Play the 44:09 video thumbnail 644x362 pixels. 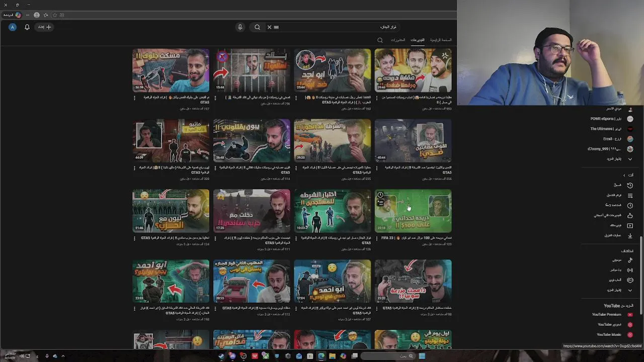[x=171, y=141]
